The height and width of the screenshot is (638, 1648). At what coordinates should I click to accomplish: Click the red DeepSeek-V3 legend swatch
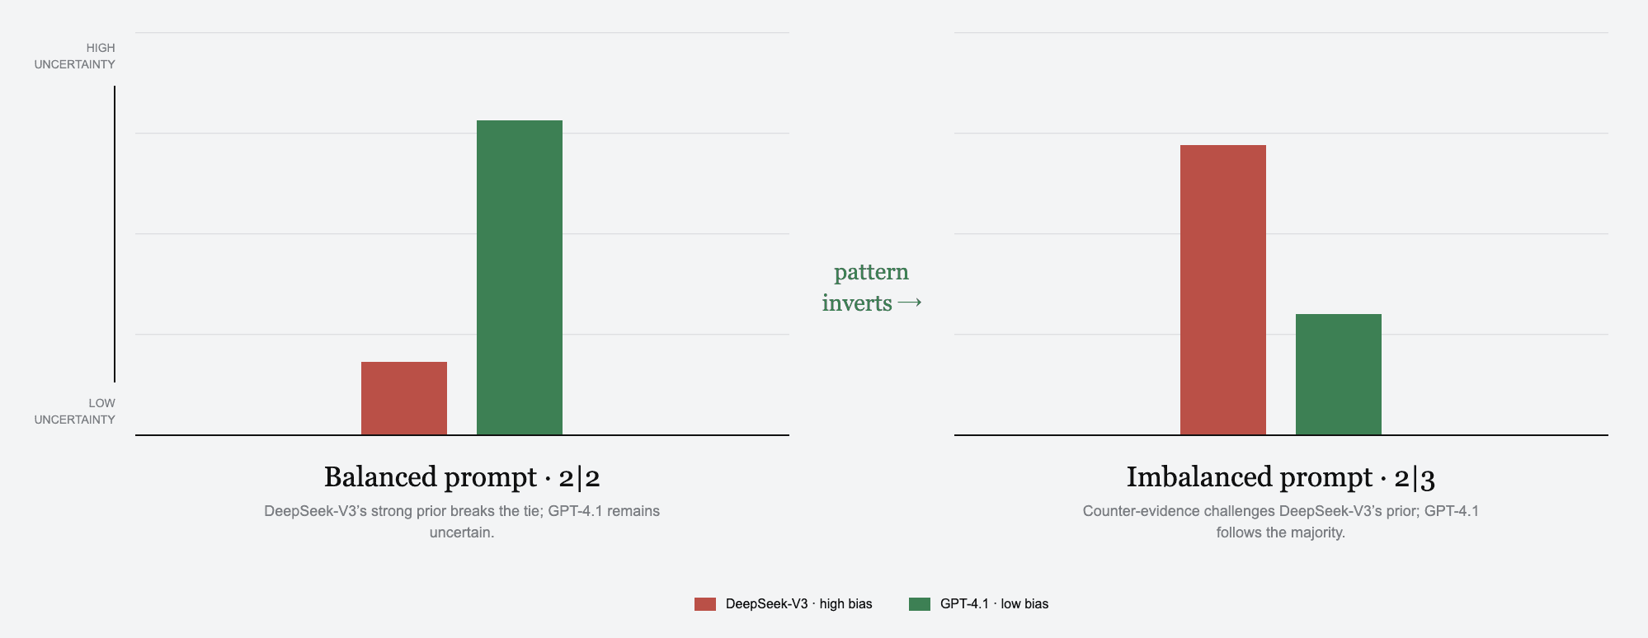pyautogui.click(x=705, y=604)
